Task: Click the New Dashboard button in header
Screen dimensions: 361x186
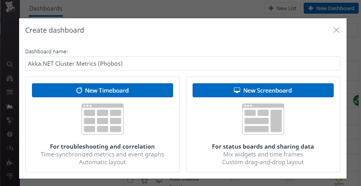Action: pyautogui.click(x=331, y=8)
